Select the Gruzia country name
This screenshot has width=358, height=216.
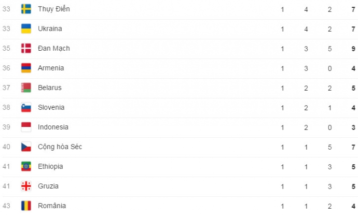pyautogui.click(x=48, y=186)
